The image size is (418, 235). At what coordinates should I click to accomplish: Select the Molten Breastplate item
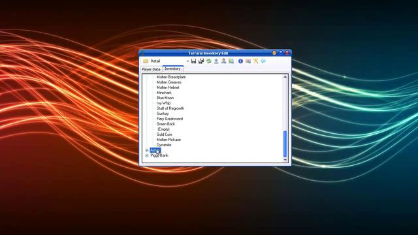(171, 77)
